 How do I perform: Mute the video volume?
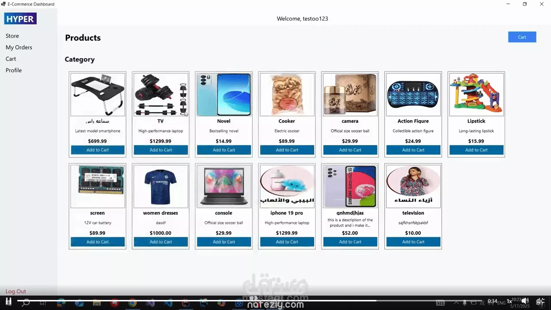[525, 301]
